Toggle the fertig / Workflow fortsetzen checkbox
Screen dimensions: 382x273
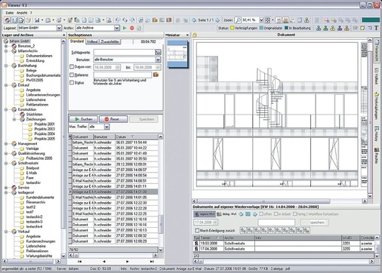coord(295,214)
